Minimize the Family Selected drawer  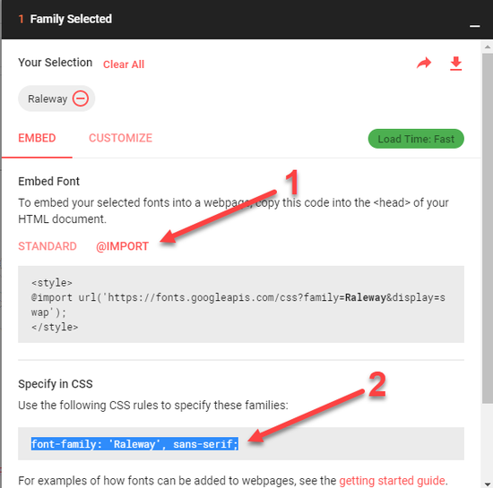point(474,26)
